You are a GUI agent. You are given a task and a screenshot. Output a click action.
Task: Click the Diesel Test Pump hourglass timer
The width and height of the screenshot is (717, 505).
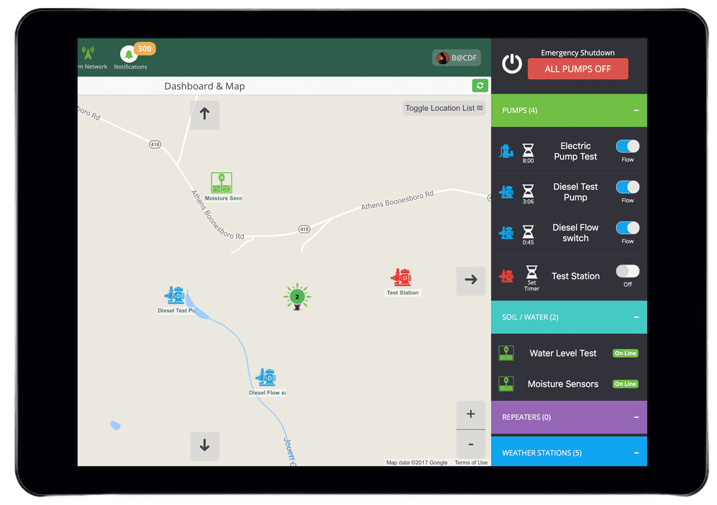[528, 191]
